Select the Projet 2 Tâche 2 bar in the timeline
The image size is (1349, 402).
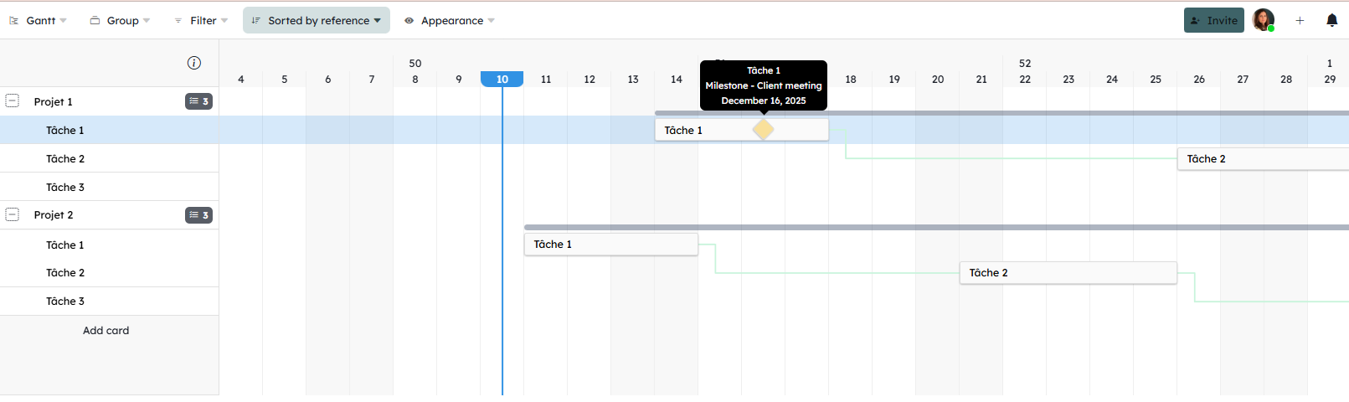coord(1068,273)
